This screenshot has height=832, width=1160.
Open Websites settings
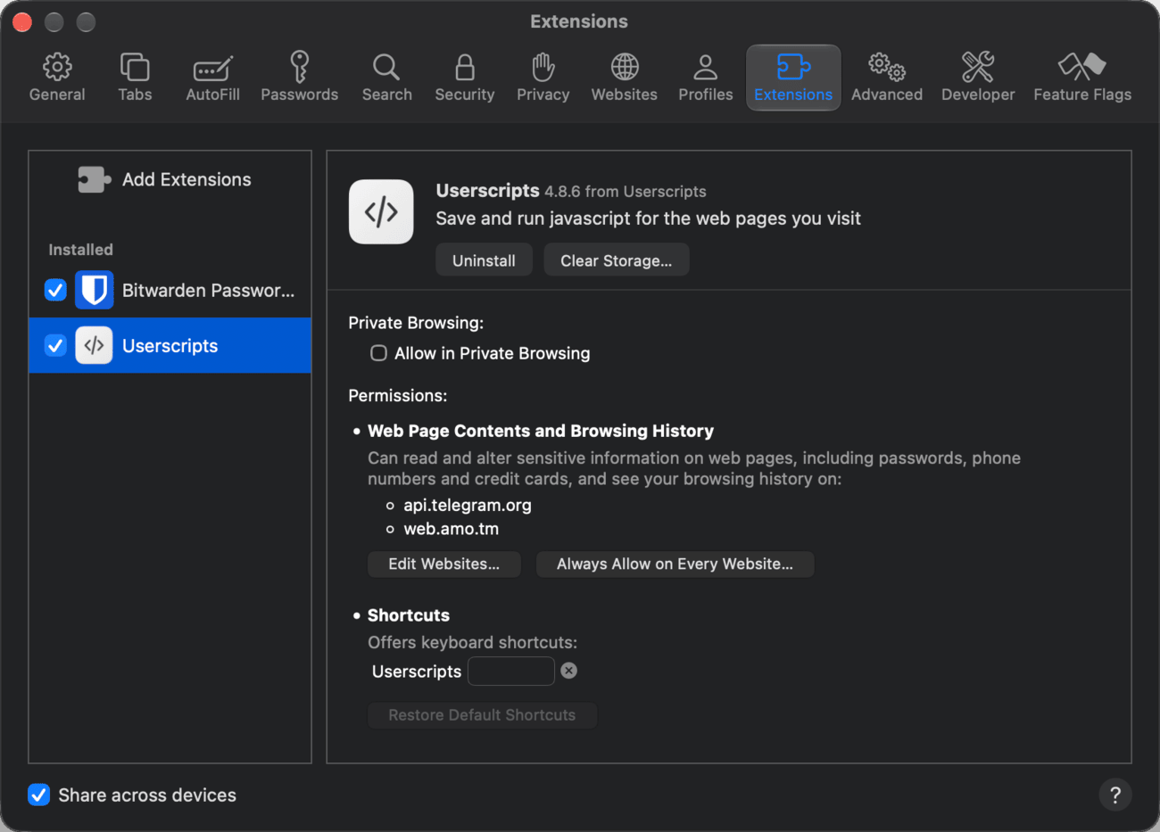pos(624,78)
